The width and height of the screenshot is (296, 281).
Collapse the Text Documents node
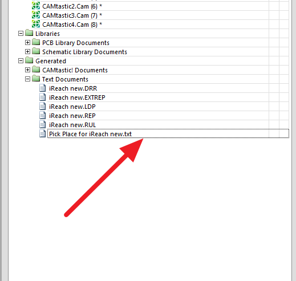coord(27,79)
